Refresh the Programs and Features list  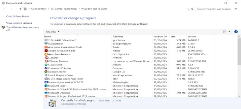(192, 9)
